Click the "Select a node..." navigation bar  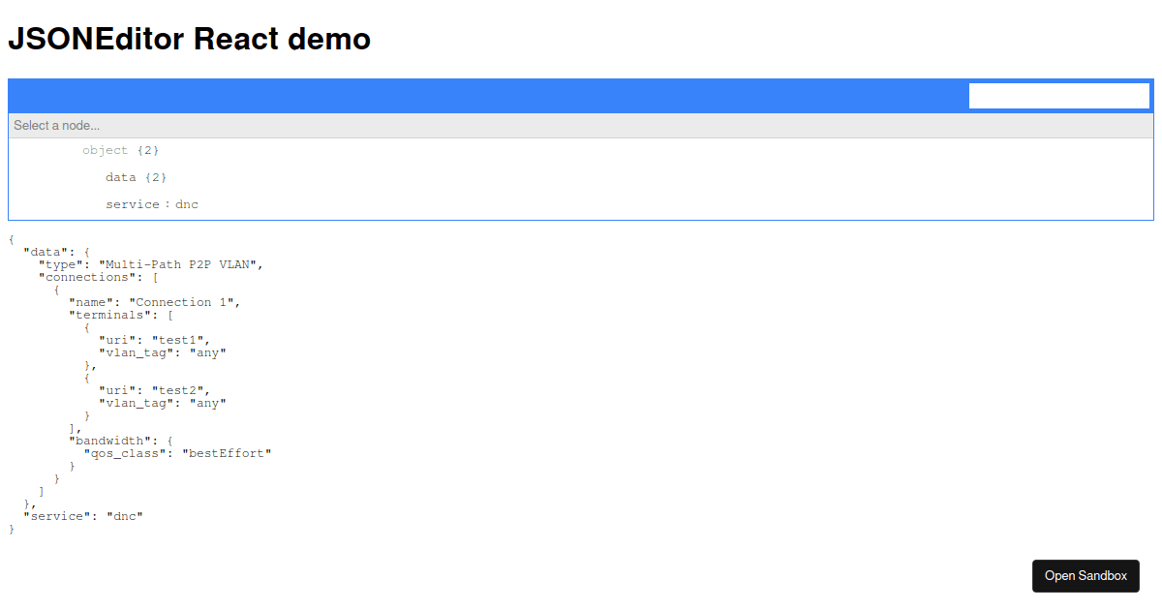(x=581, y=126)
